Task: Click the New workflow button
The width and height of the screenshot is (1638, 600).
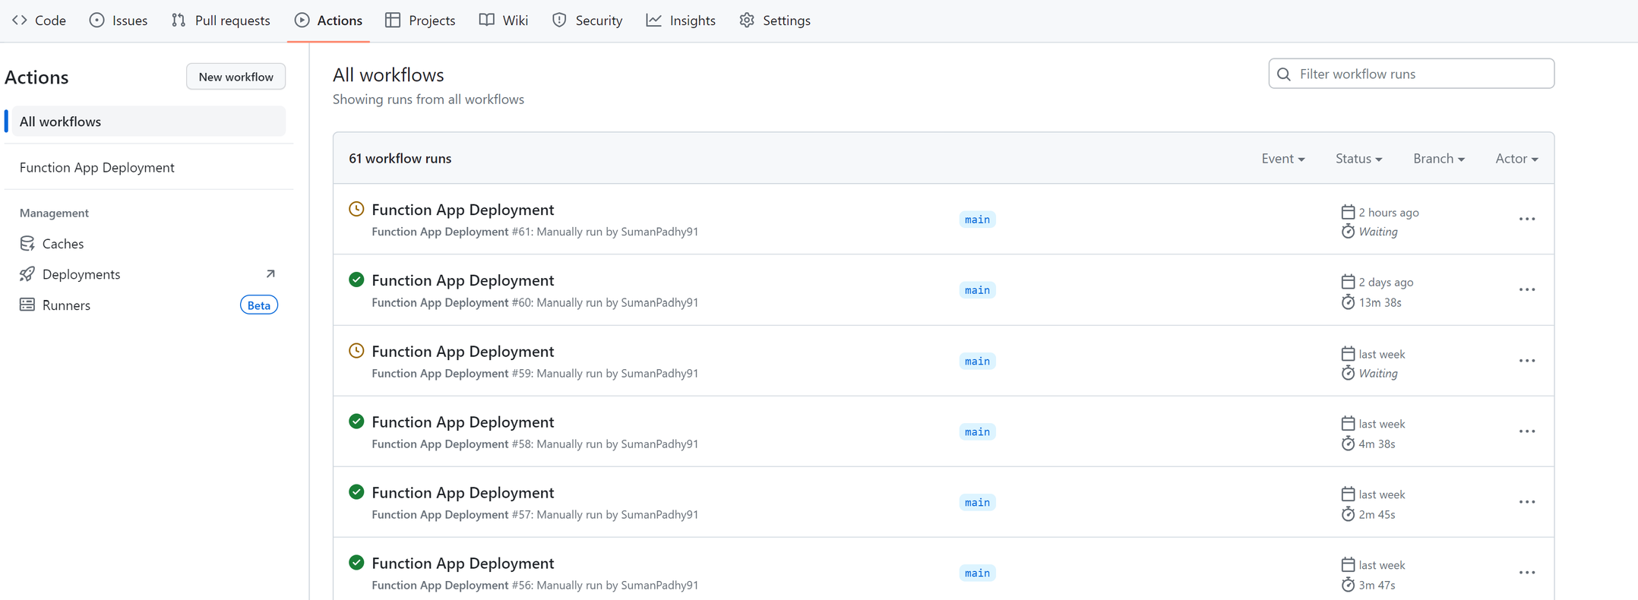Action: pos(236,77)
